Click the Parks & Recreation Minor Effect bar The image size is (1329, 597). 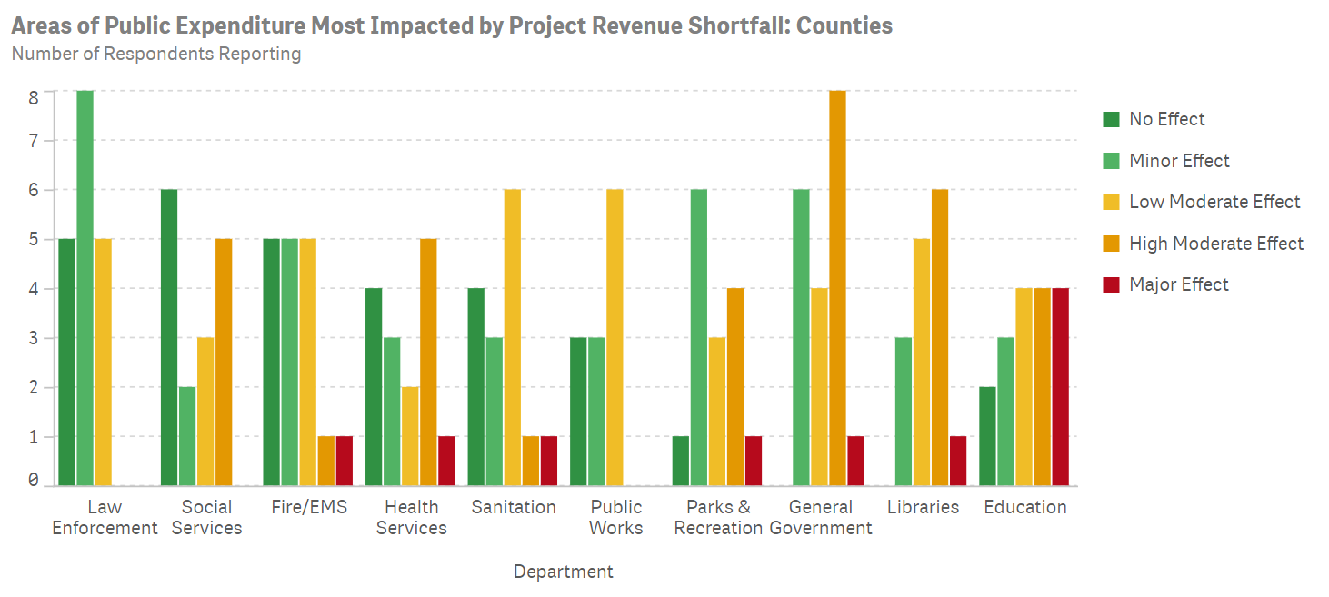click(699, 337)
